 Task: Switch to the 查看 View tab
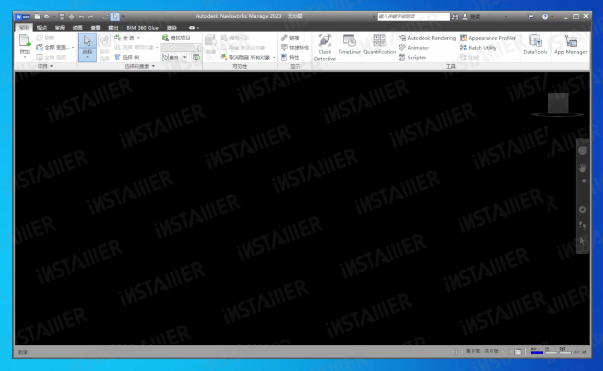pos(95,28)
